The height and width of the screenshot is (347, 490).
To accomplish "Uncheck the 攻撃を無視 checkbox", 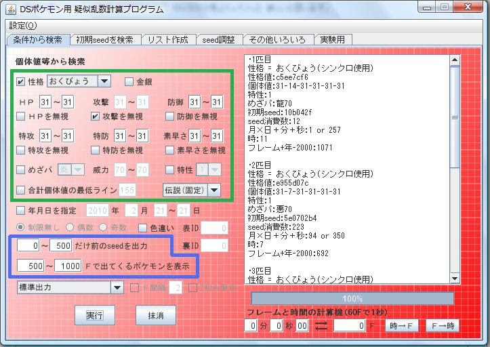I will pos(95,117).
